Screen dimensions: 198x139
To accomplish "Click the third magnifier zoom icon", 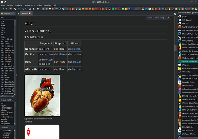I will (26, 9).
